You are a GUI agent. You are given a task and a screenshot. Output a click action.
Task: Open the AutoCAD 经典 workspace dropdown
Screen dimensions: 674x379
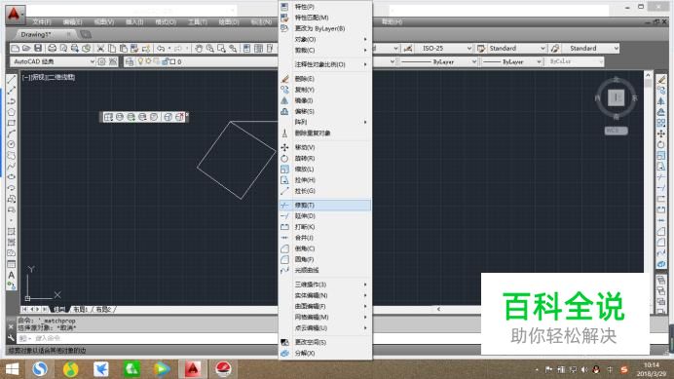(x=53, y=61)
